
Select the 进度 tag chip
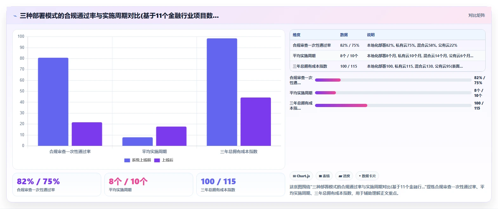point(344,176)
